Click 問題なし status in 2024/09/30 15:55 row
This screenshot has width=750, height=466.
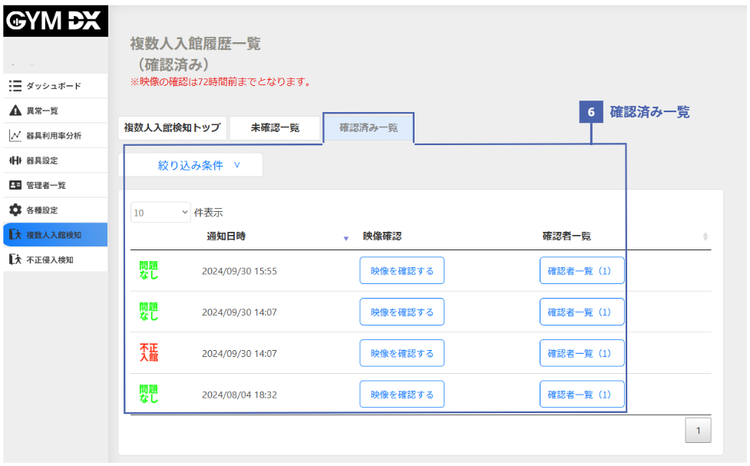point(149,270)
